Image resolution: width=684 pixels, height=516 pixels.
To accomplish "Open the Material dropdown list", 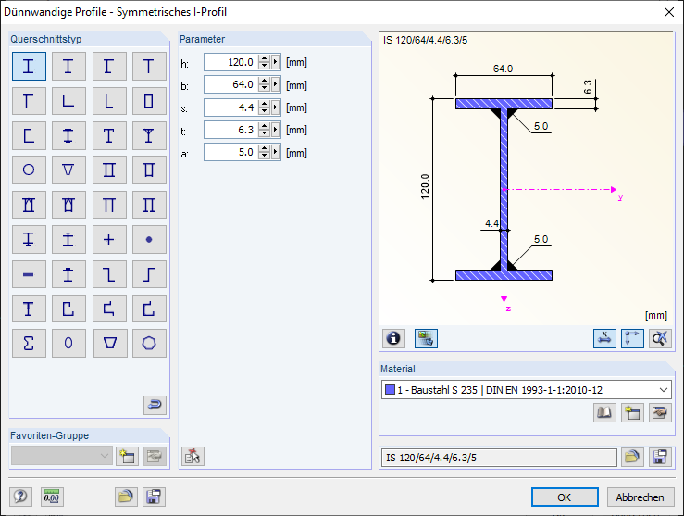I will [x=664, y=390].
